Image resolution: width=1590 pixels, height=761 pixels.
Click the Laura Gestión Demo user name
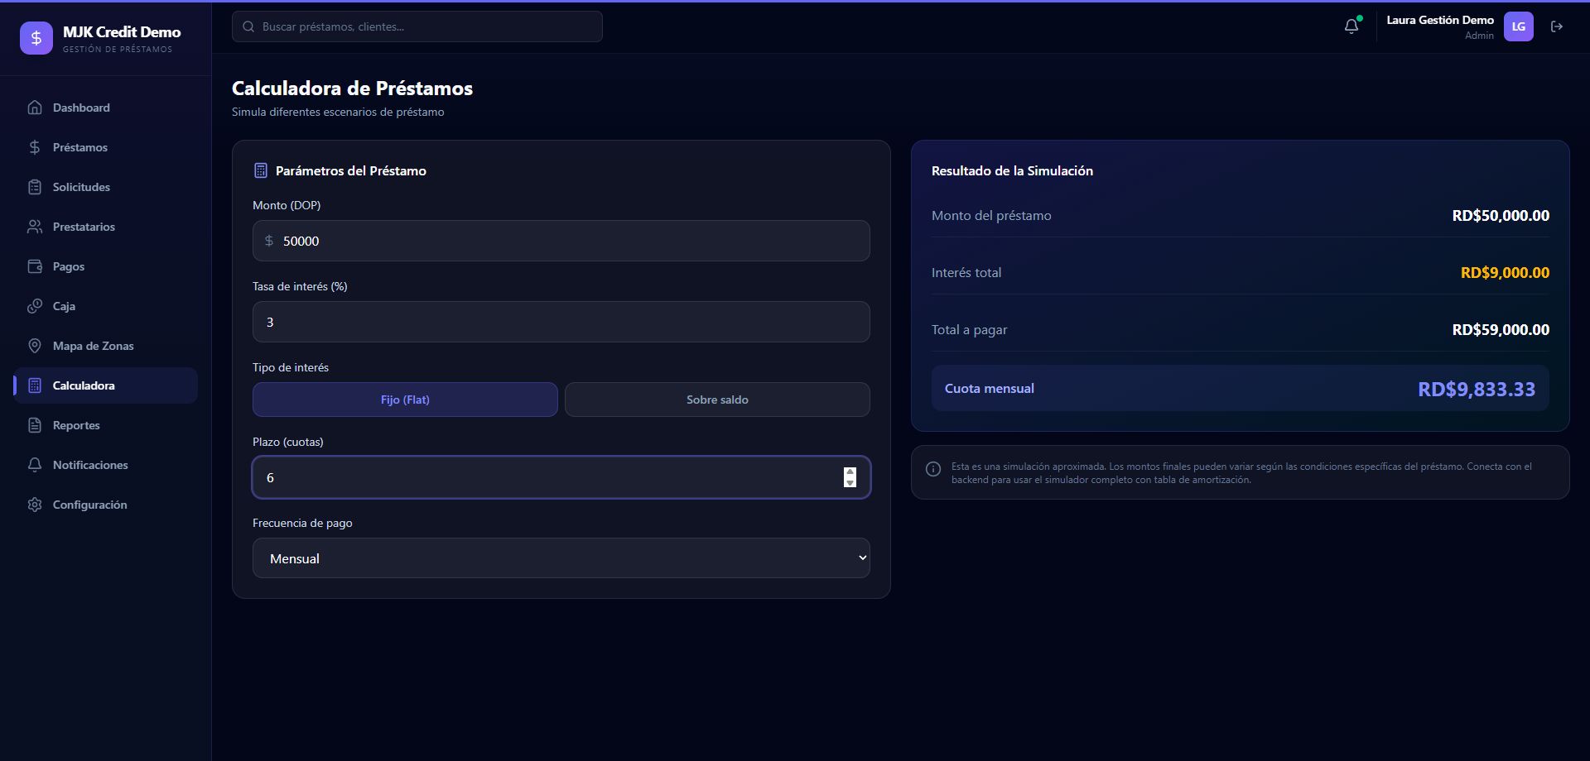(1440, 20)
